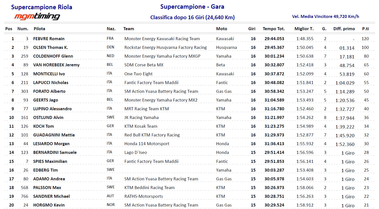Click the P.ti column header

366,29
